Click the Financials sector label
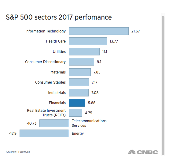The width and height of the screenshot is (169, 162). (x=57, y=103)
